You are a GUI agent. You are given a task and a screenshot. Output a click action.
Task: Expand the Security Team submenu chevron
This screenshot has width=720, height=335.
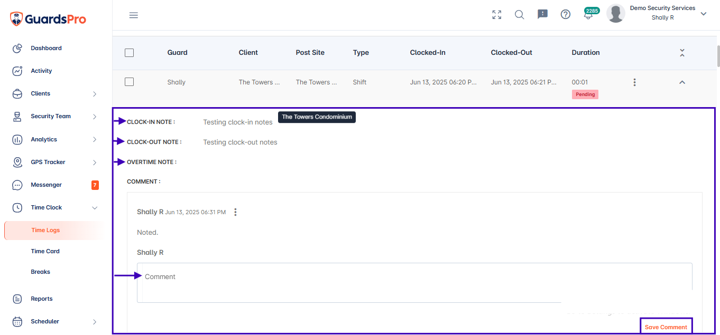[95, 117]
